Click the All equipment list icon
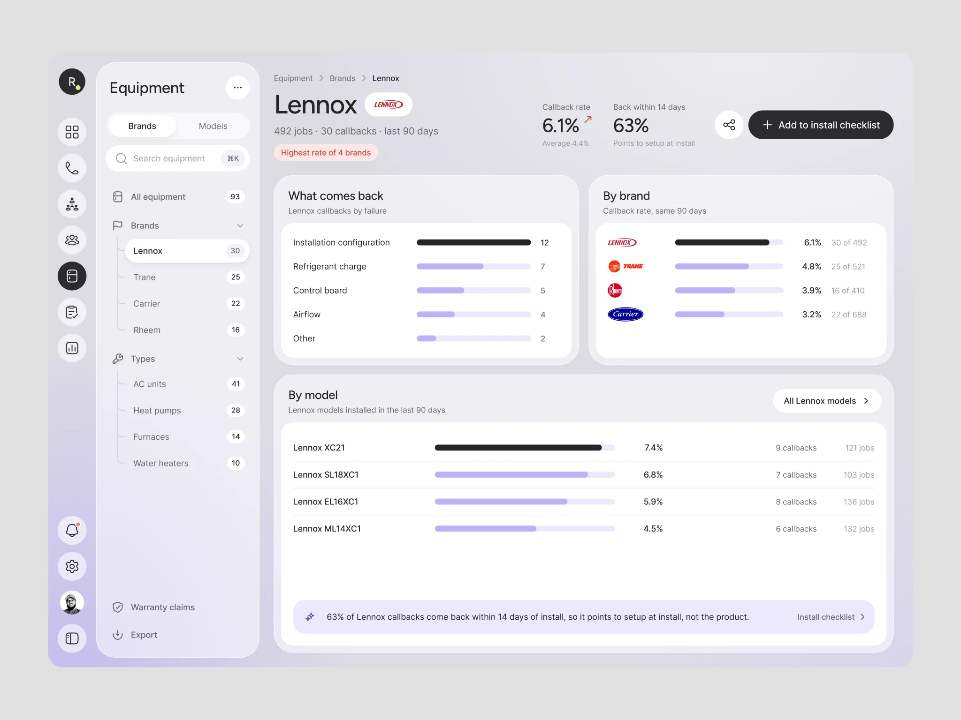 118,197
